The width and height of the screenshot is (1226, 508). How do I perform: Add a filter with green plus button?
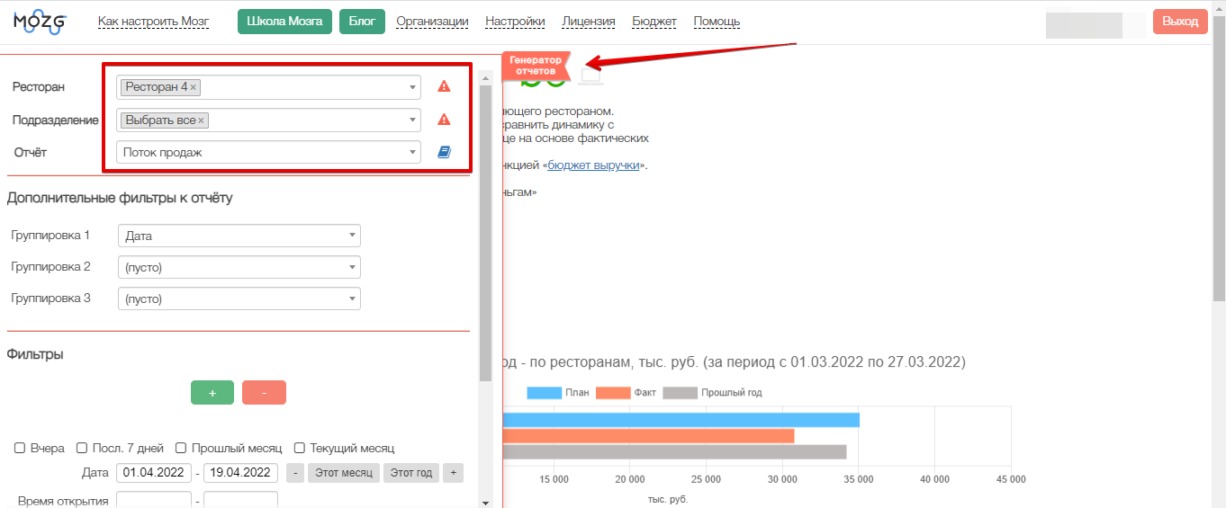click(212, 393)
